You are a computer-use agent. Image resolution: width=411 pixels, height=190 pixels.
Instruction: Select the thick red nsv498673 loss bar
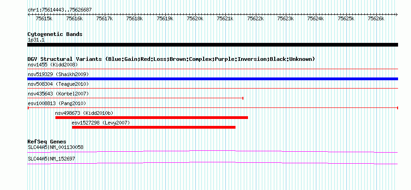[x=152, y=118]
